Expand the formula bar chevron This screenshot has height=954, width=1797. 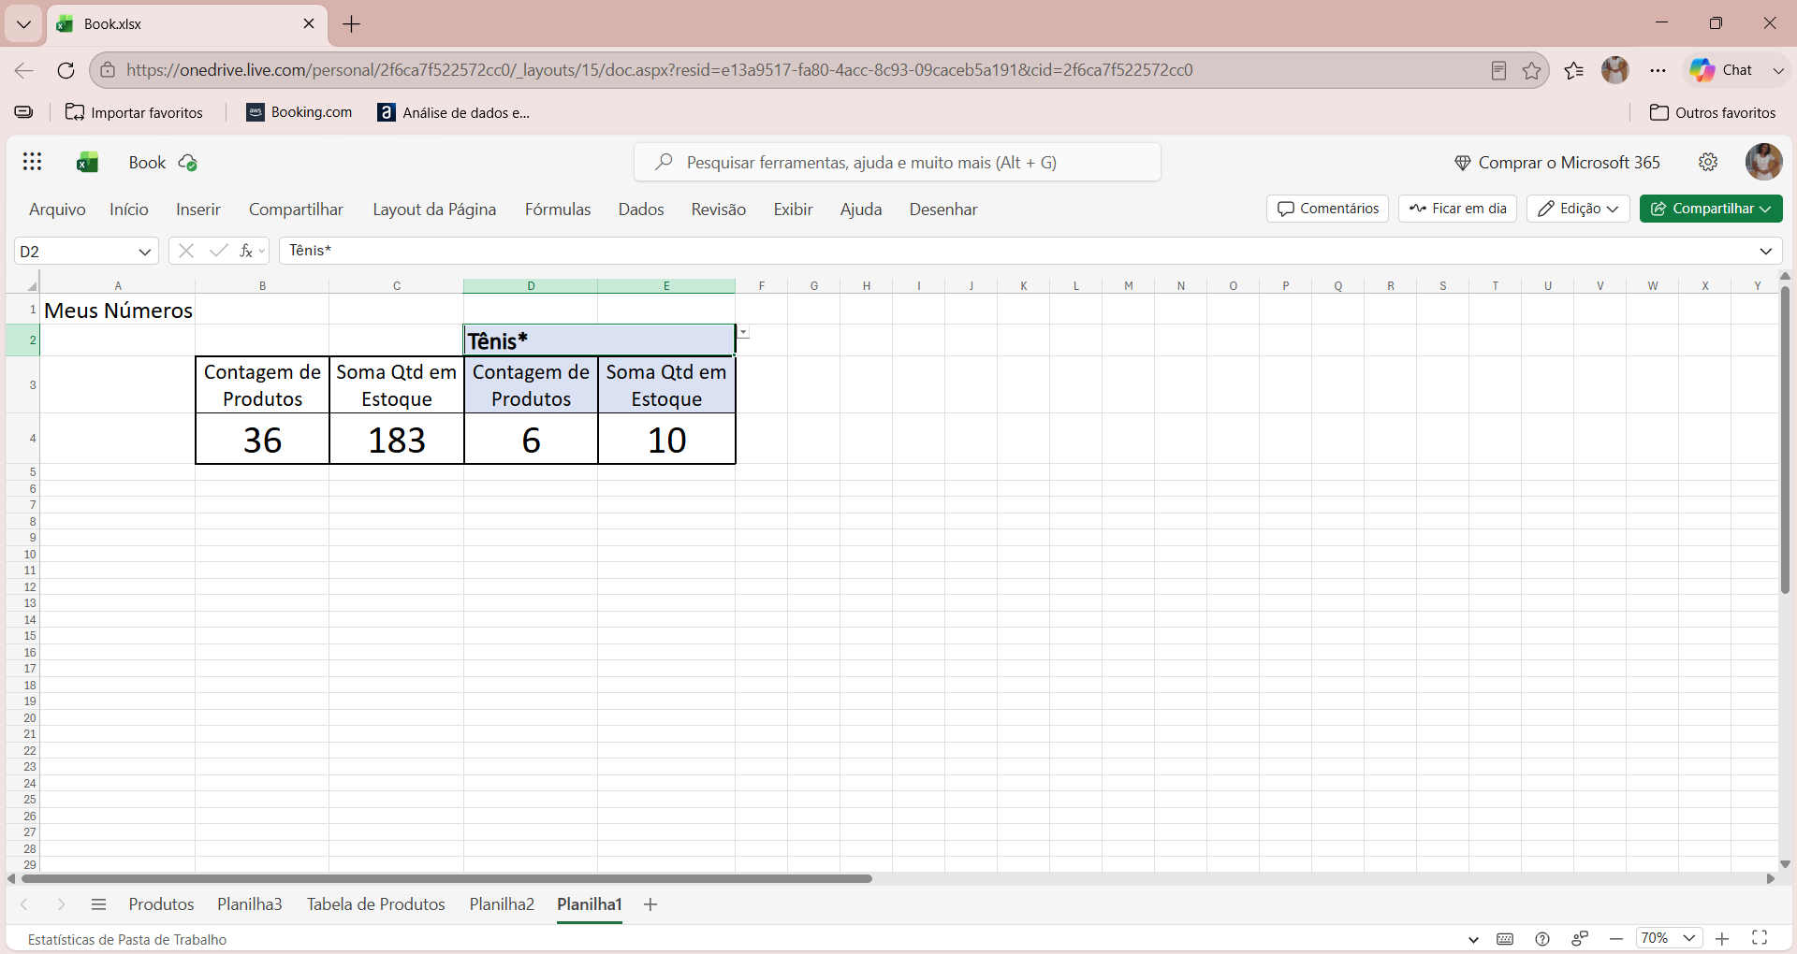point(1766,251)
